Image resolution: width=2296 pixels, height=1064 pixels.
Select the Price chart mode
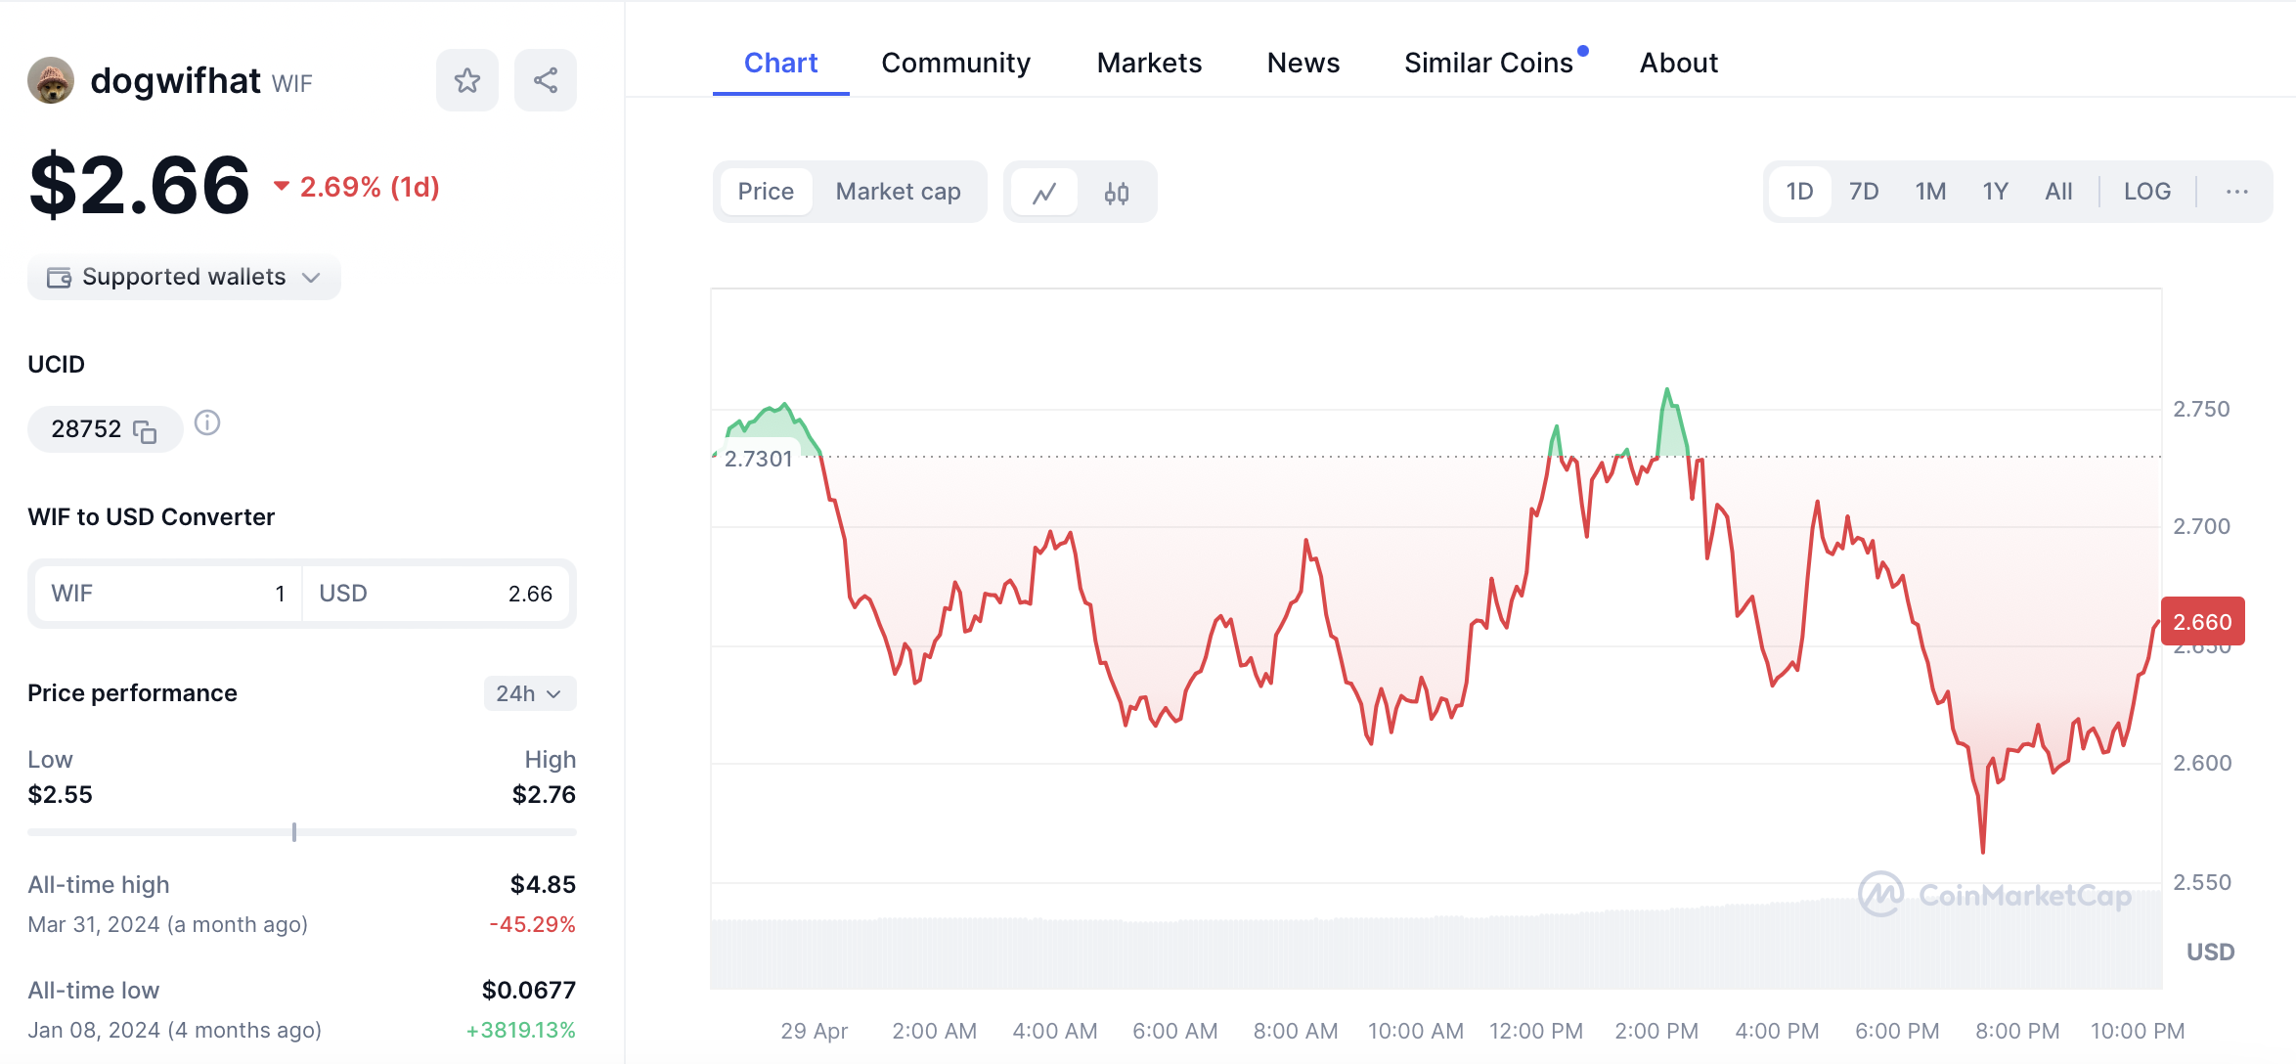[x=766, y=192]
